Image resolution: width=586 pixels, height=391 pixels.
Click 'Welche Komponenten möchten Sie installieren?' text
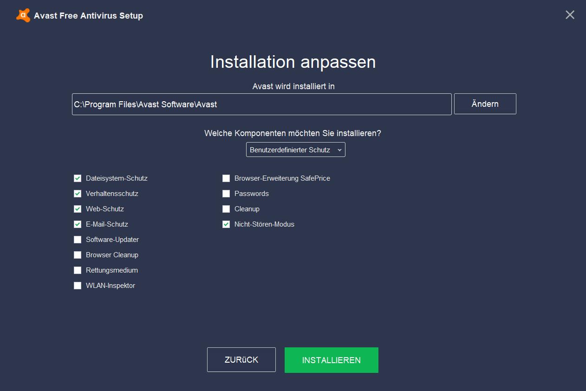(293, 133)
